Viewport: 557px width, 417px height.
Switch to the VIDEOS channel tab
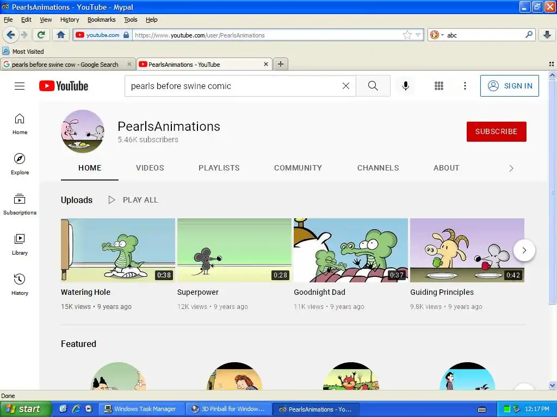pyautogui.click(x=150, y=168)
